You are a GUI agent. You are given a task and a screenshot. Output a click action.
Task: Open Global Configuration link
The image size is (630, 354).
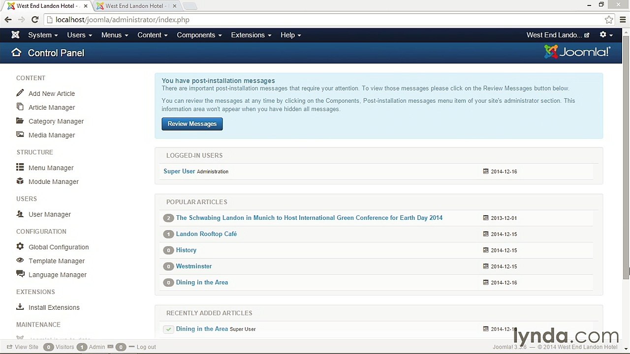(59, 247)
